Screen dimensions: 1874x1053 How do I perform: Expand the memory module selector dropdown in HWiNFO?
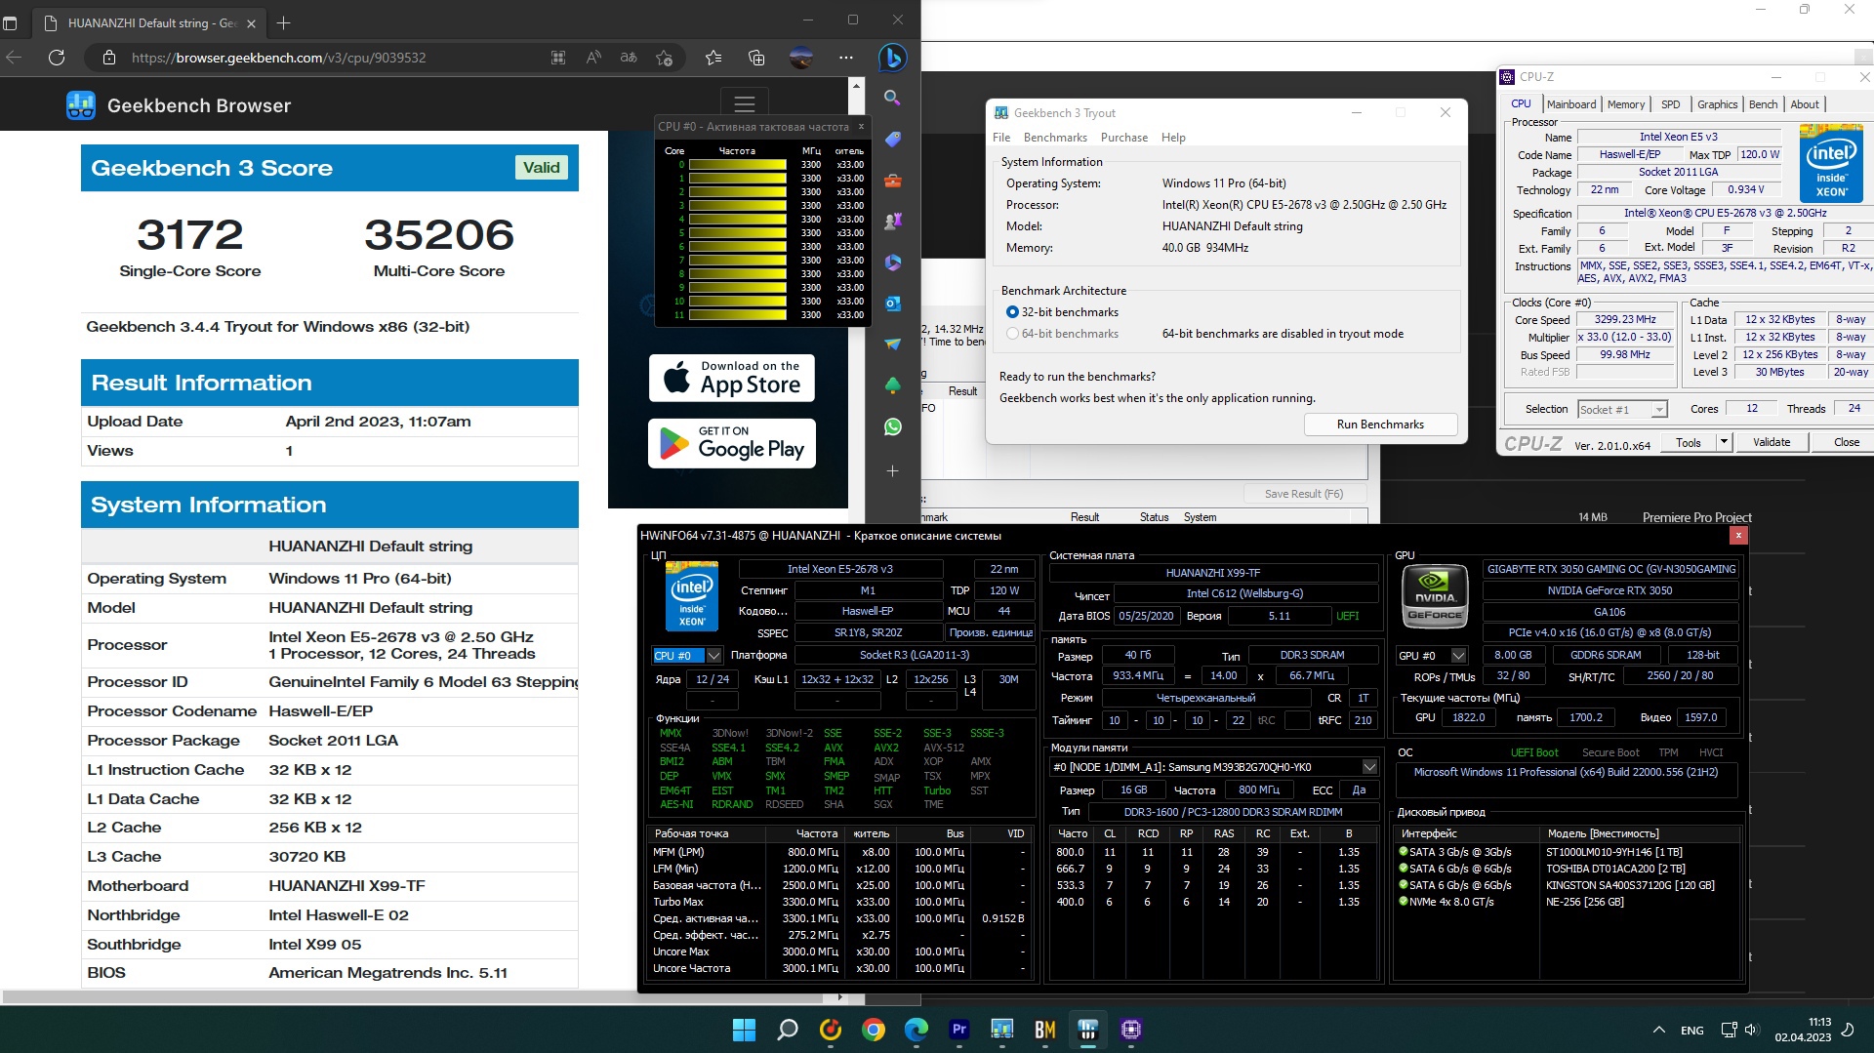coord(1368,767)
